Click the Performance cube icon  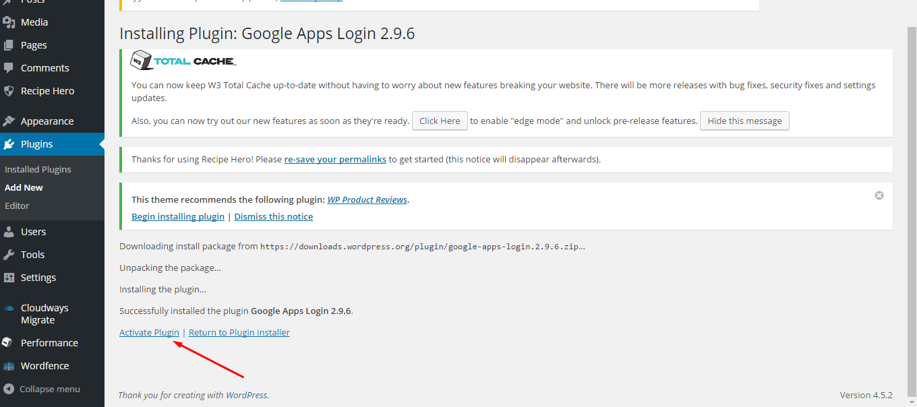point(7,343)
